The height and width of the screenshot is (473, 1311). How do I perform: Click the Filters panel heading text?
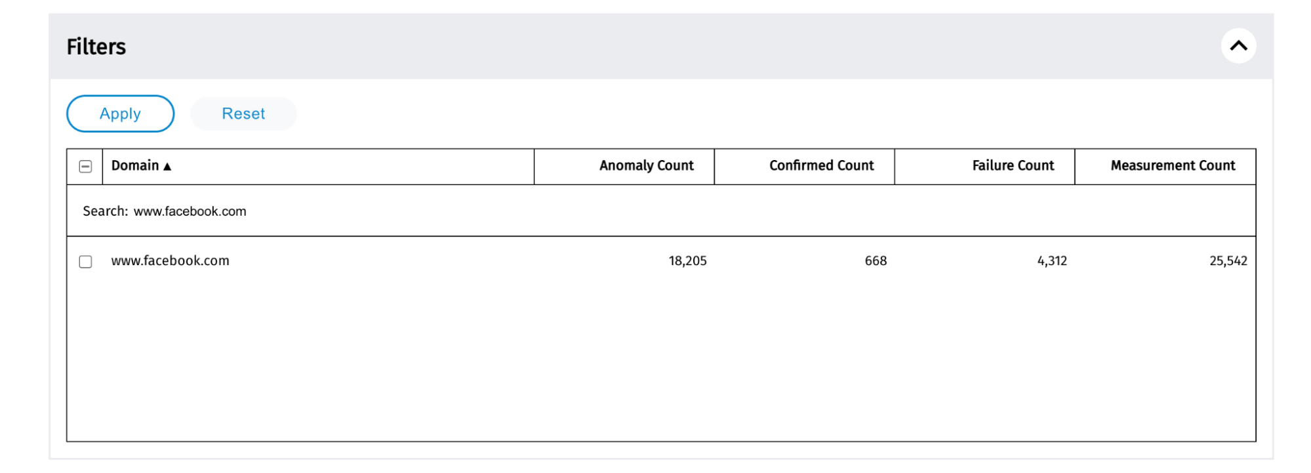coord(96,47)
